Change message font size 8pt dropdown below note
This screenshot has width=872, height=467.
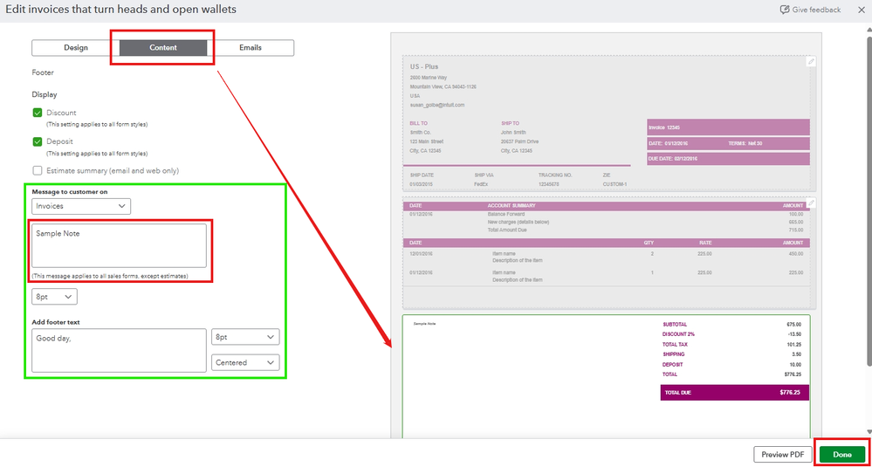(54, 297)
